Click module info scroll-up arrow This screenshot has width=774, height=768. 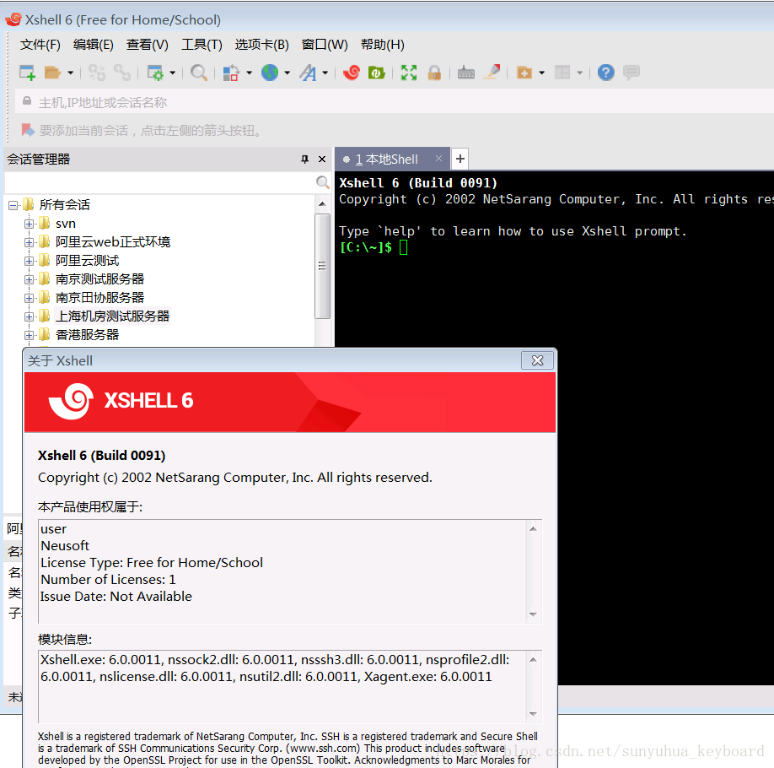(533, 660)
